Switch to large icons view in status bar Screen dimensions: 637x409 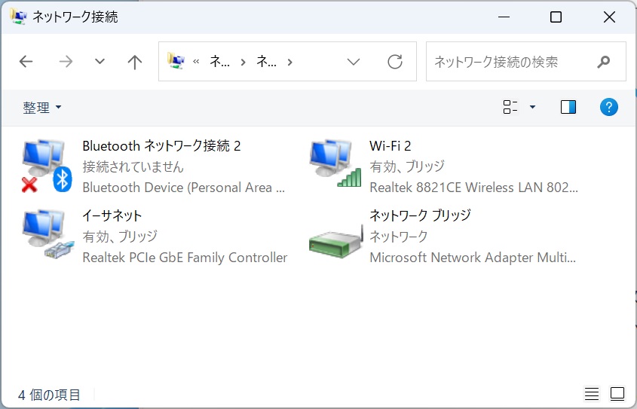(x=617, y=394)
